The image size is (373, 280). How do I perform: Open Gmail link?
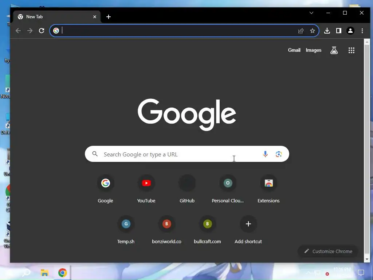[x=294, y=50]
